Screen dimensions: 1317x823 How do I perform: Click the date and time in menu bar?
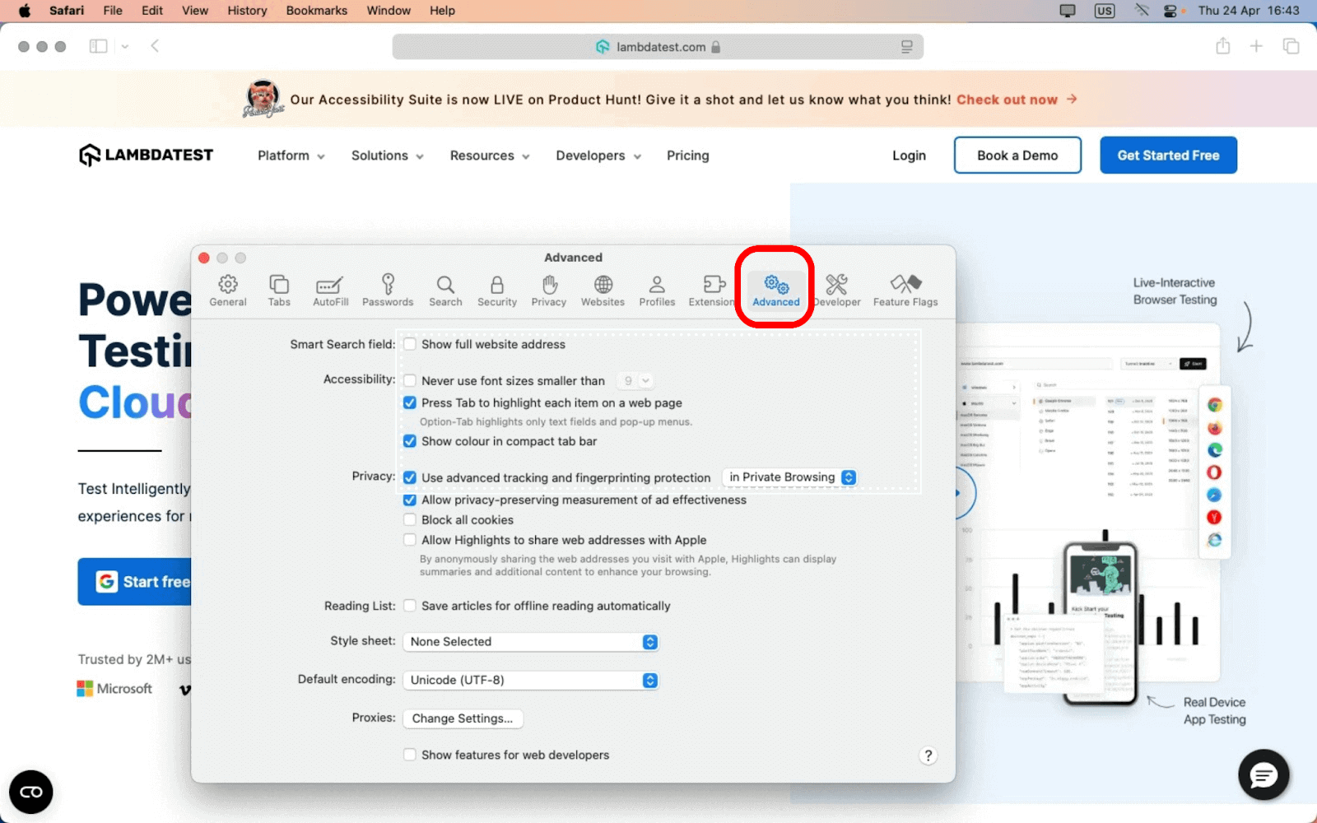click(1249, 11)
